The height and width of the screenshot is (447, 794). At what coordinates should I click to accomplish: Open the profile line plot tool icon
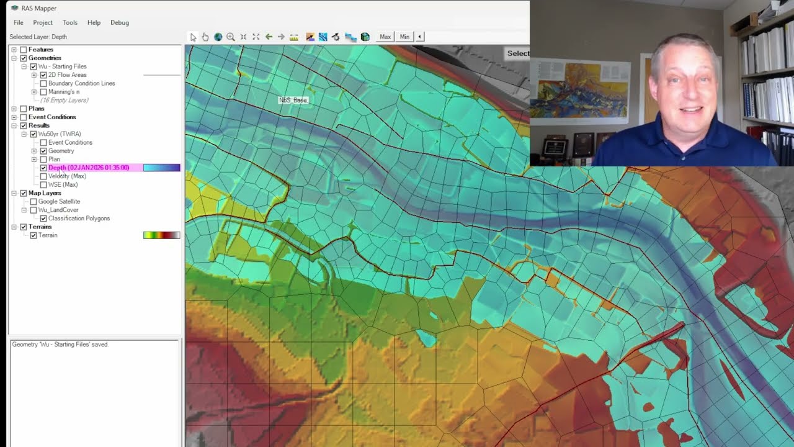tap(310, 37)
